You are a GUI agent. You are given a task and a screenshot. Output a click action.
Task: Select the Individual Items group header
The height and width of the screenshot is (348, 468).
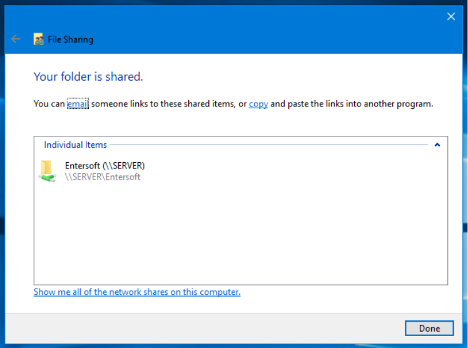75,145
